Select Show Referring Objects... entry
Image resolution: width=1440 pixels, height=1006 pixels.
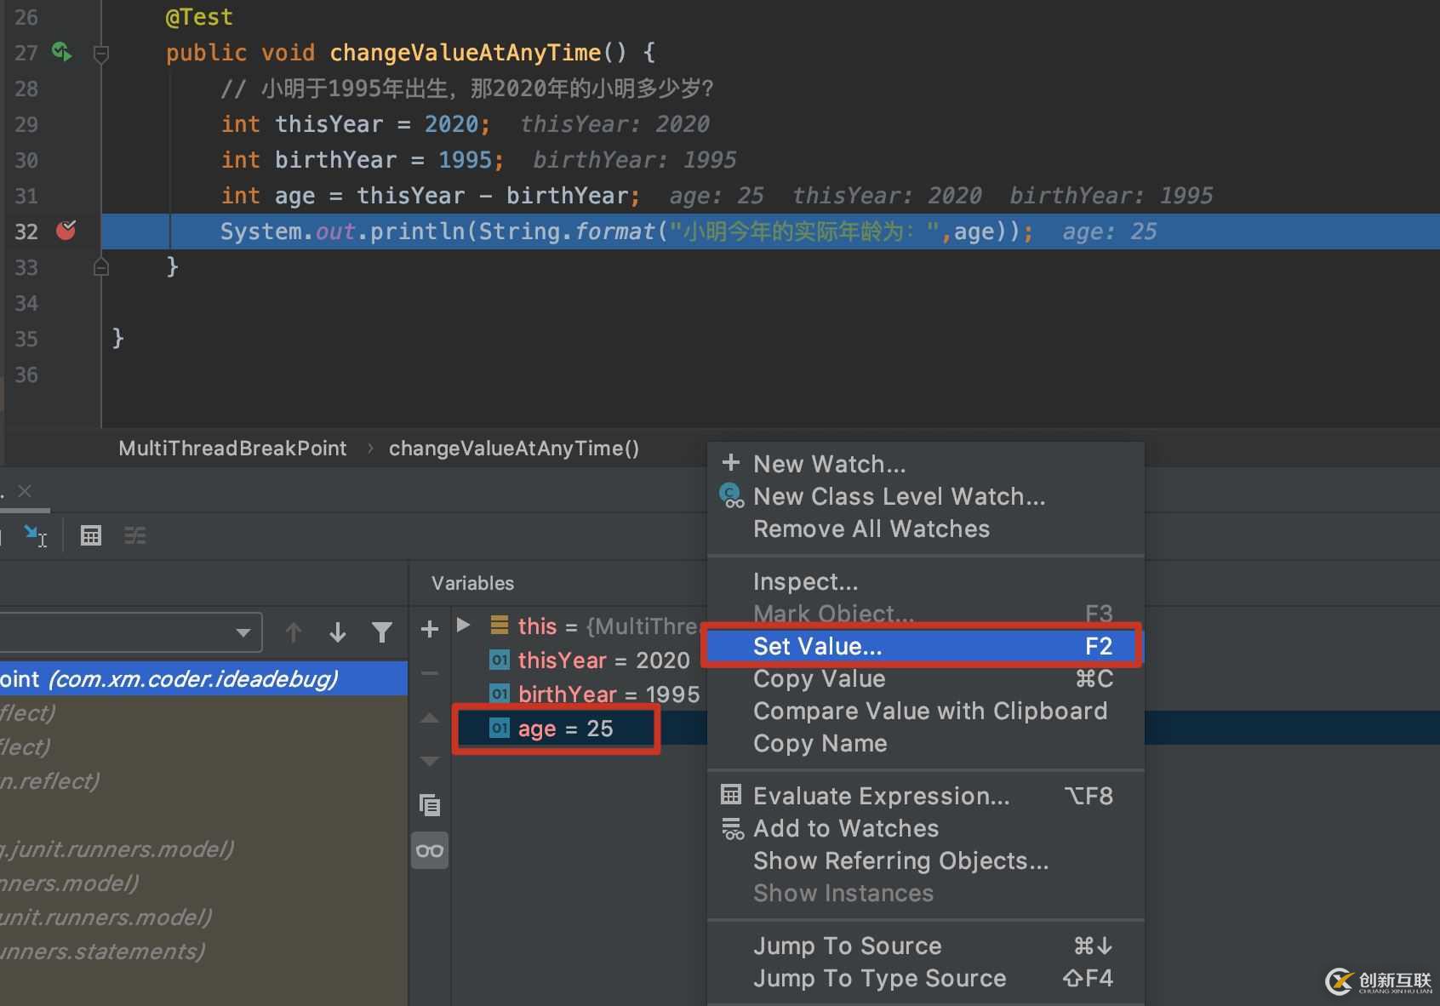pos(924,860)
